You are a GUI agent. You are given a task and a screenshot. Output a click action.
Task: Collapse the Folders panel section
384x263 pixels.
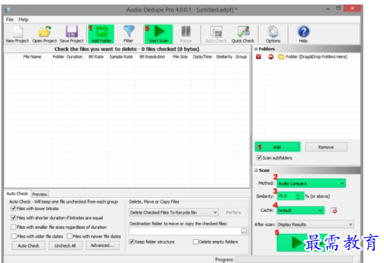[255, 49]
